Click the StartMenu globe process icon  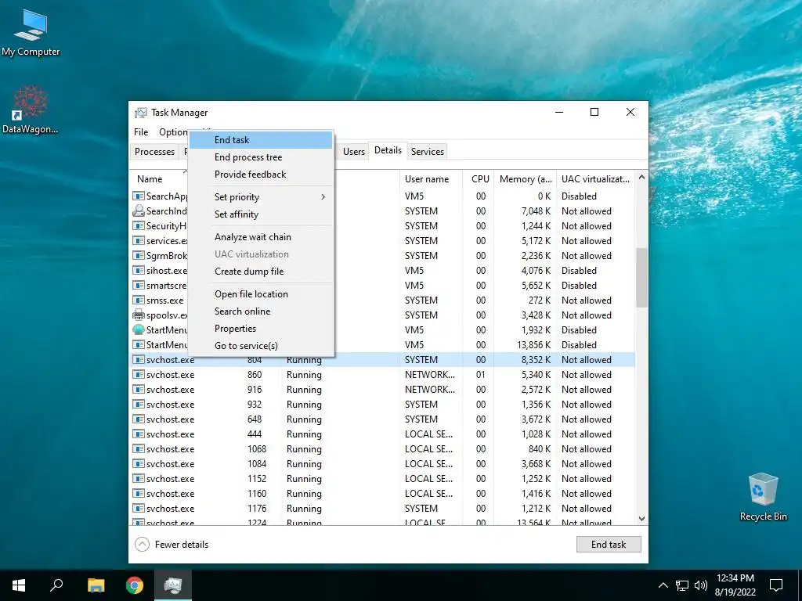tap(138, 329)
